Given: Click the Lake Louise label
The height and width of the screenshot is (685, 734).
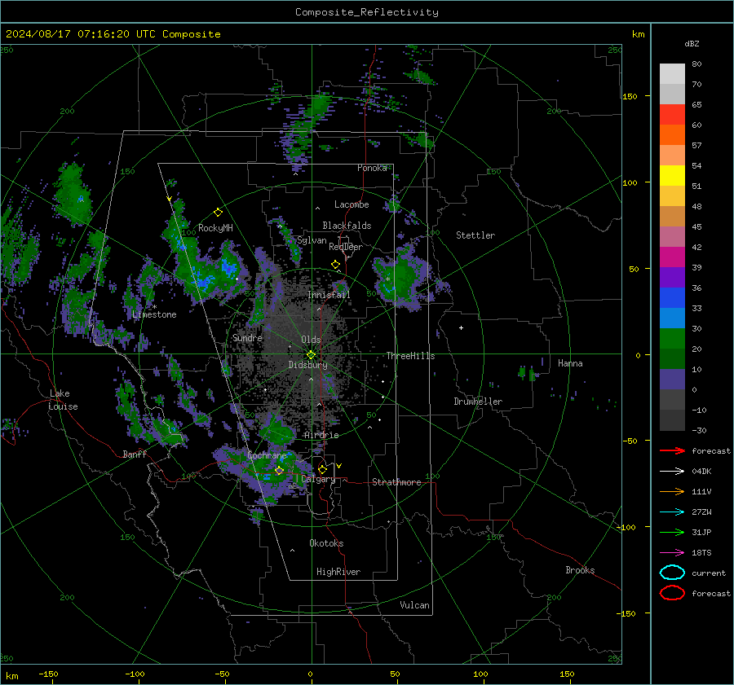Looking at the screenshot, I should (64, 400).
